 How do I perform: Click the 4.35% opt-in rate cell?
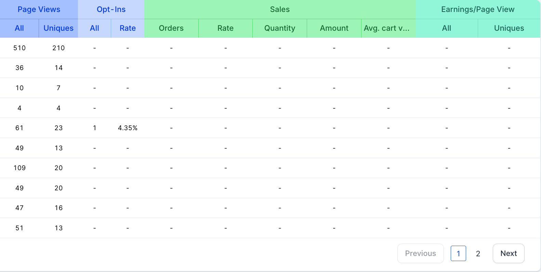pyautogui.click(x=128, y=128)
